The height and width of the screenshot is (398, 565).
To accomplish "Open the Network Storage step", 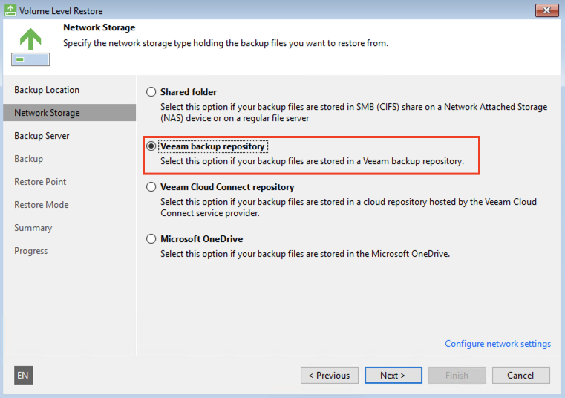I will 47,113.
